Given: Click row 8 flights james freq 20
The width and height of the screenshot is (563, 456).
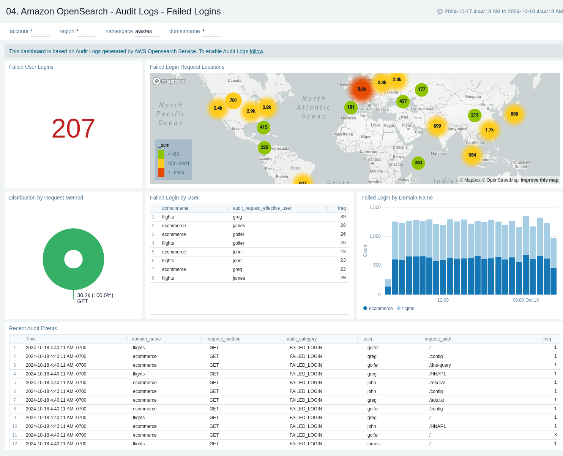Looking at the screenshot, I should click(x=249, y=278).
